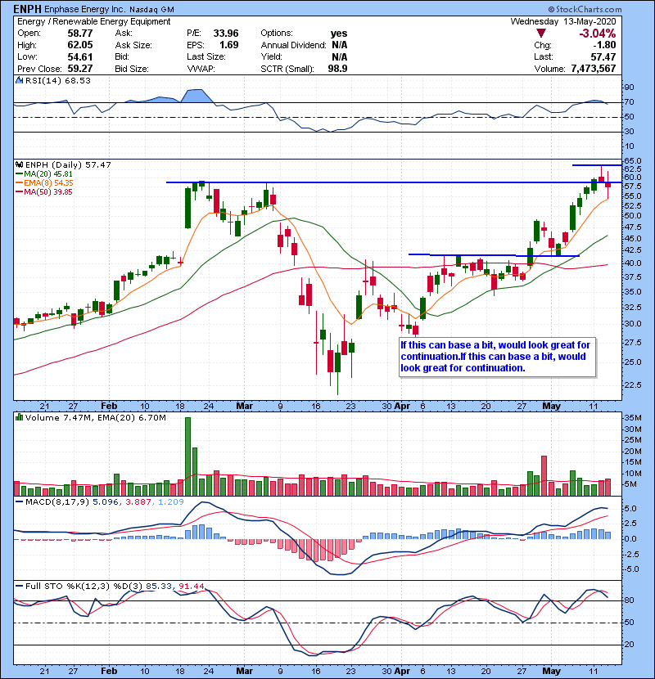Click the Chg value -1.80
Image resolution: width=655 pixels, height=679 pixels.
pos(604,45)
